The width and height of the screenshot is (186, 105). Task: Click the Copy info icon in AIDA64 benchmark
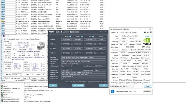pyautogui.click(x=93, y=36)
